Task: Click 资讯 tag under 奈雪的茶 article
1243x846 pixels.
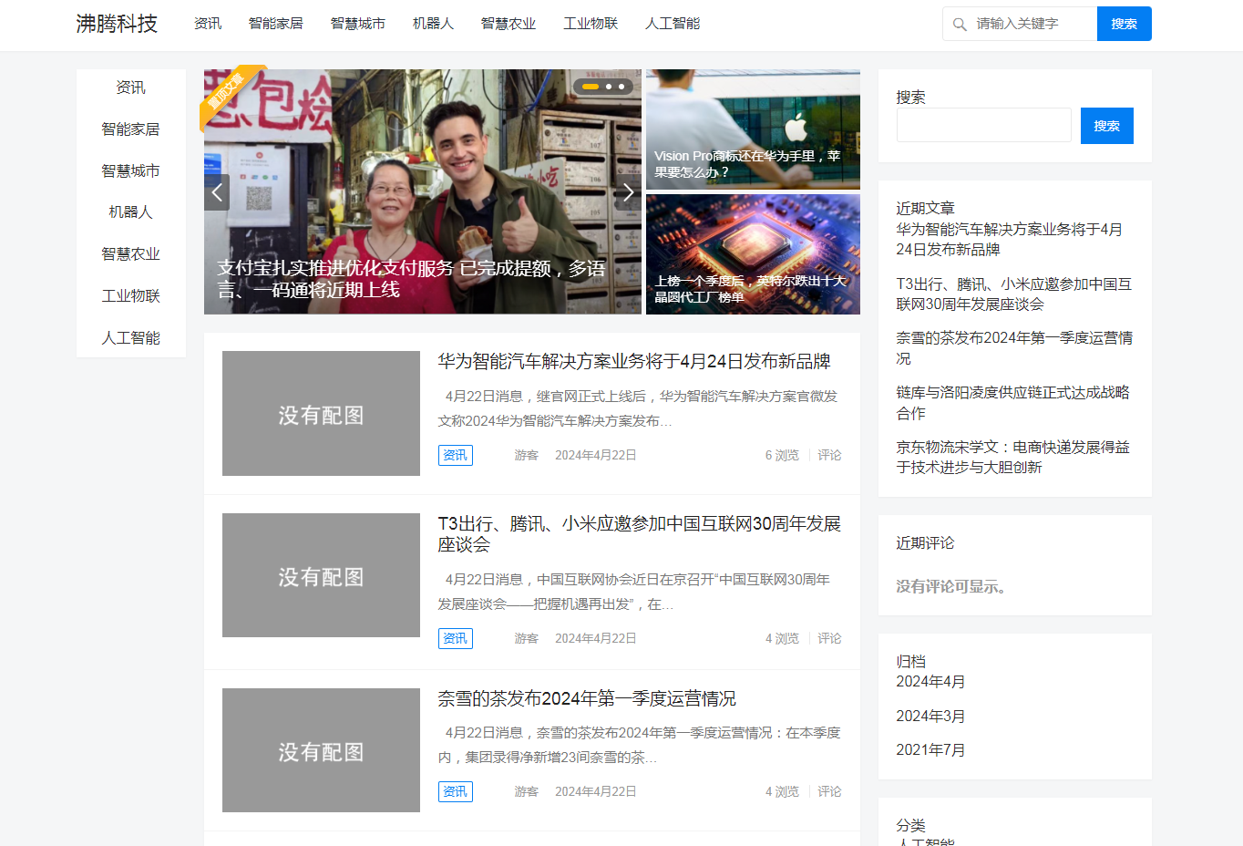Action: pos(456,791)
